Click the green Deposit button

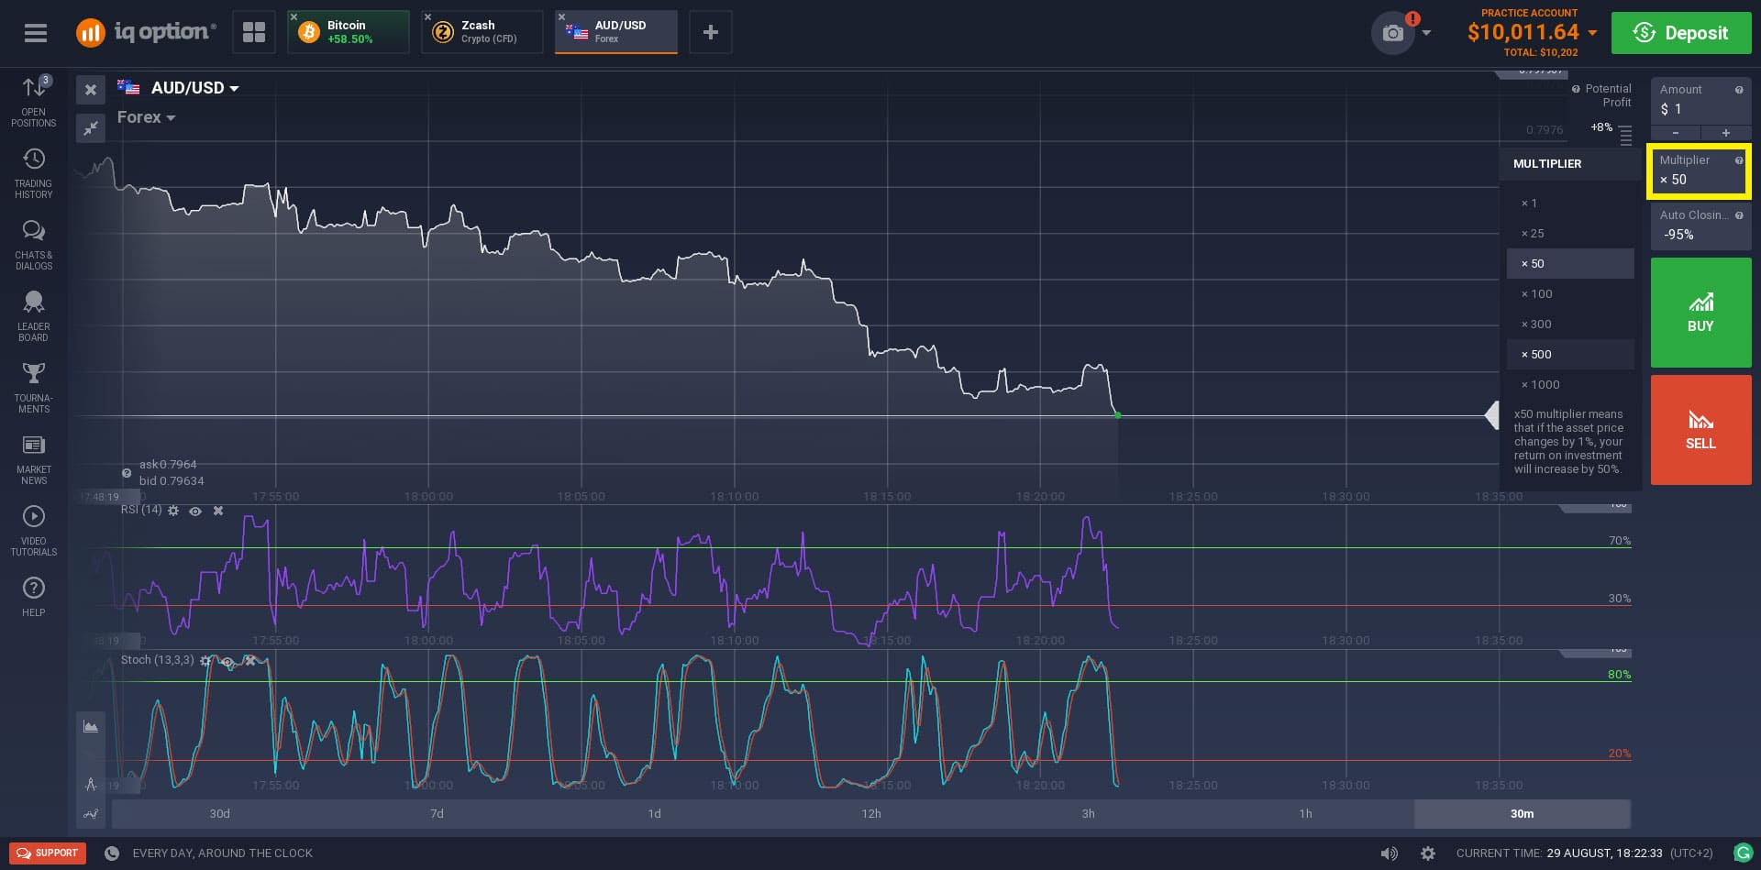[x=1681, y=33]
